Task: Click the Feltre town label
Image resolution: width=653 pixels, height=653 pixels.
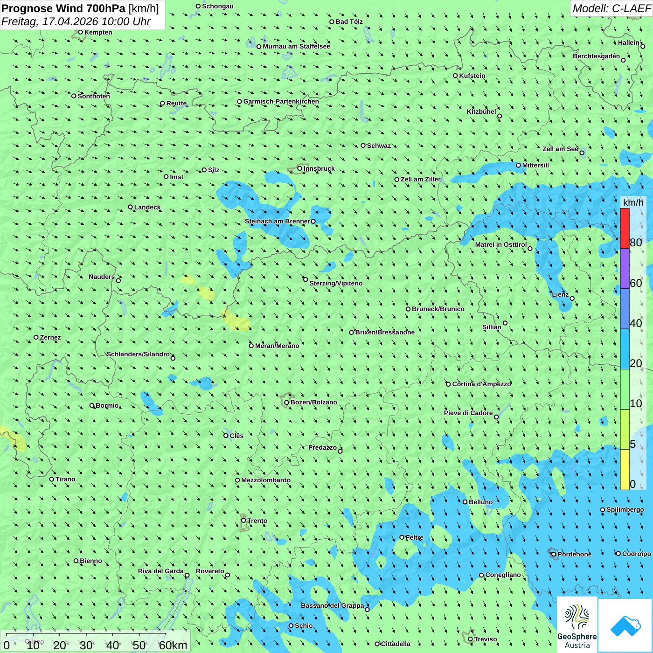Action: pos(415,537)
